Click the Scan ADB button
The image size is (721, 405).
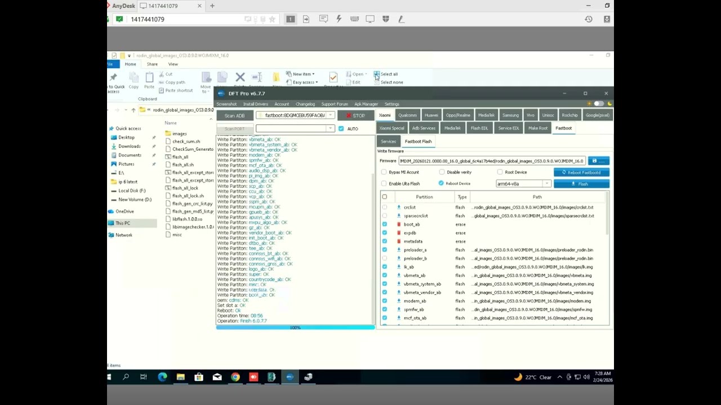(235, 115)
